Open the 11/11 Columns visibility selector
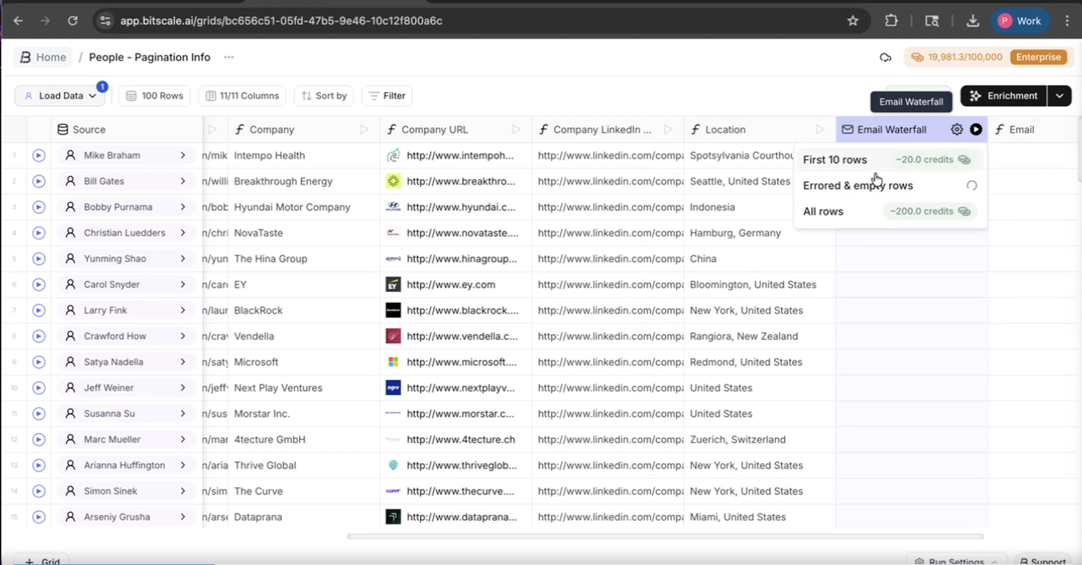 [x=243, y=96]
